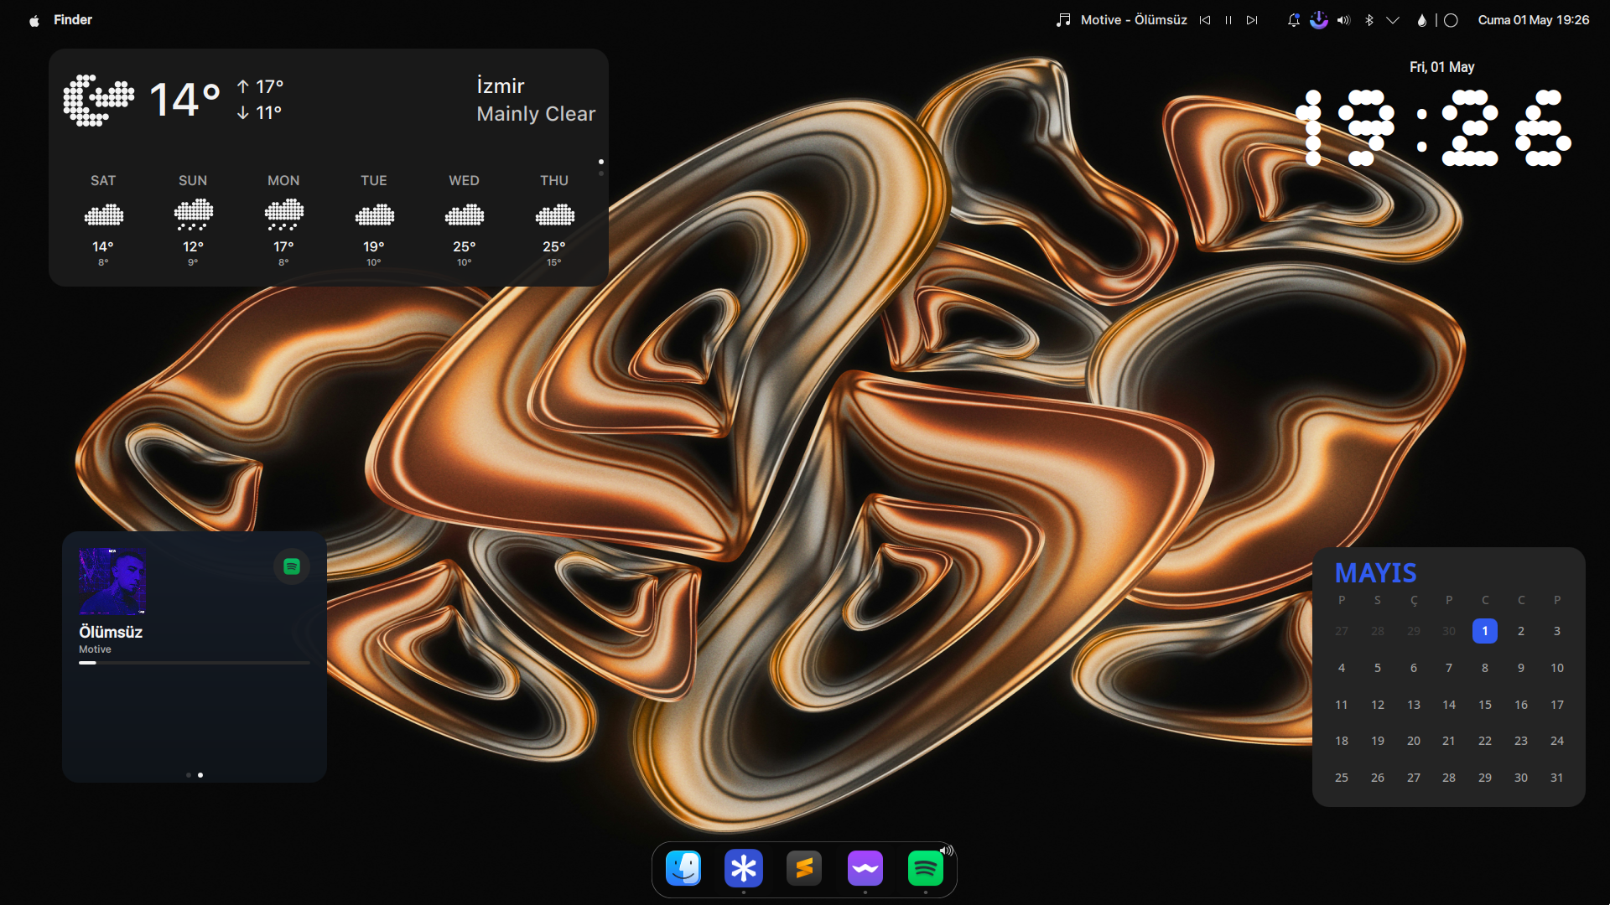Select May 19 in the calendar
Image resolution: width=1610 pixels, height=905 pixels.
(x=1378, y=741)
